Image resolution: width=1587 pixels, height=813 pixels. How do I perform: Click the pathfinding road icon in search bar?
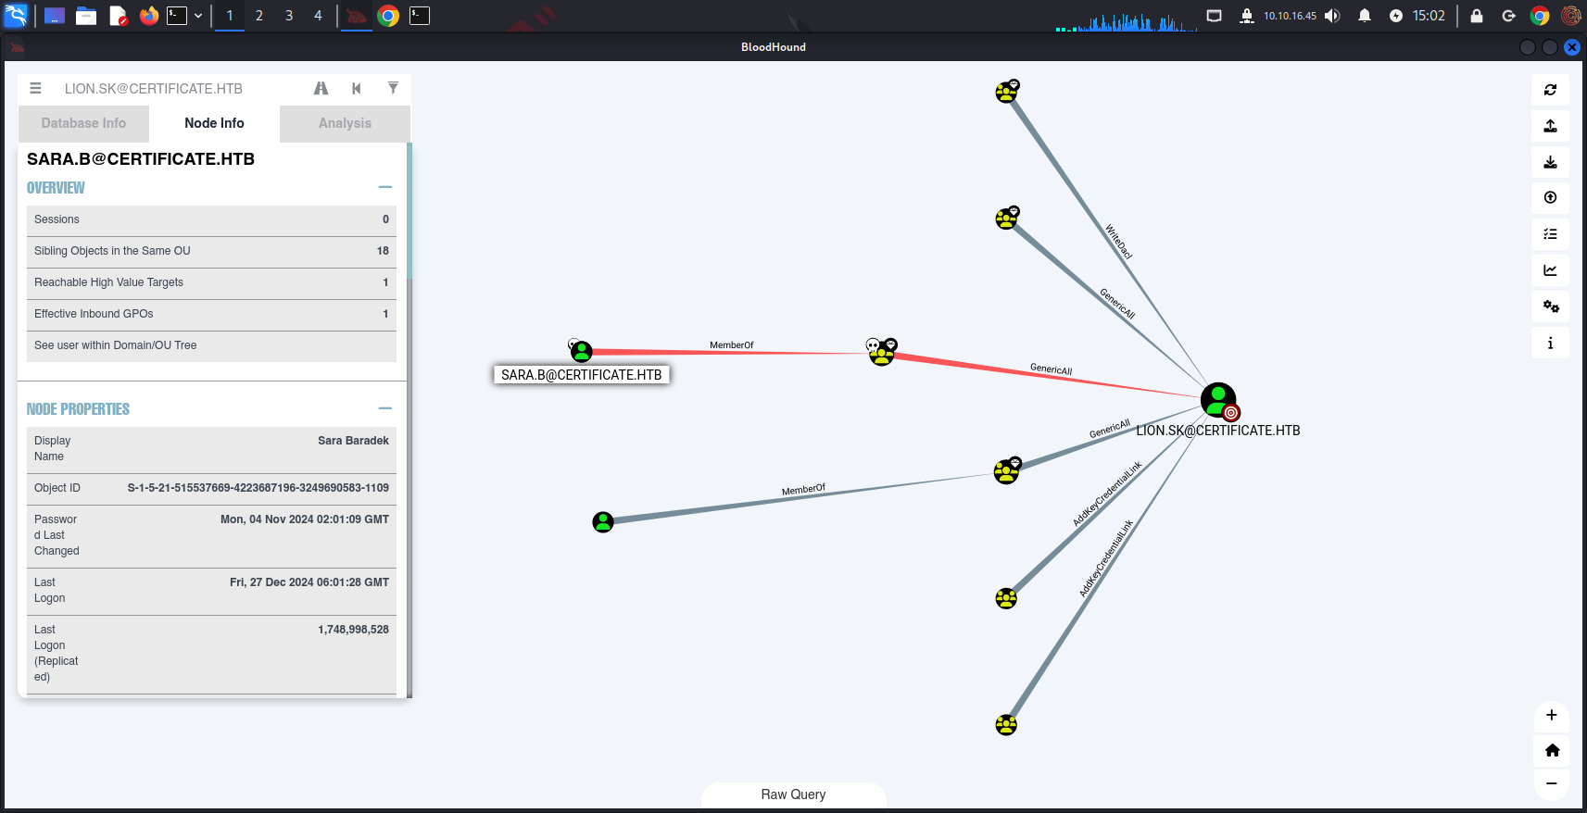pyautogui.click(x=321, y=89)
